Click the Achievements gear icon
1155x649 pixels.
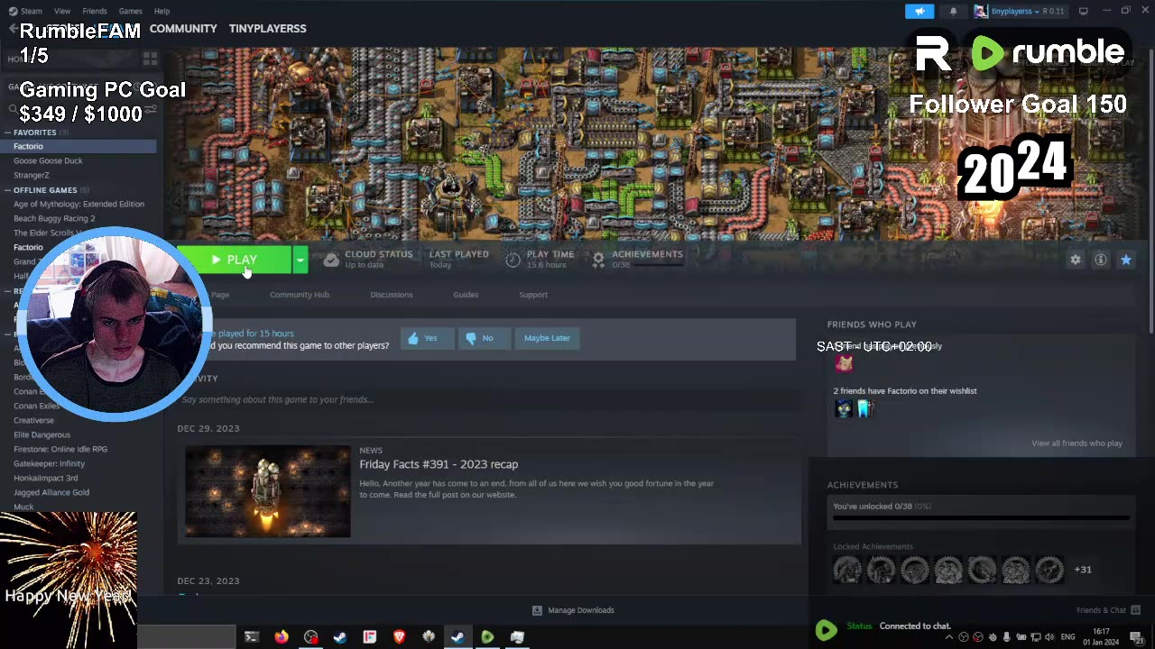(598, 260)
